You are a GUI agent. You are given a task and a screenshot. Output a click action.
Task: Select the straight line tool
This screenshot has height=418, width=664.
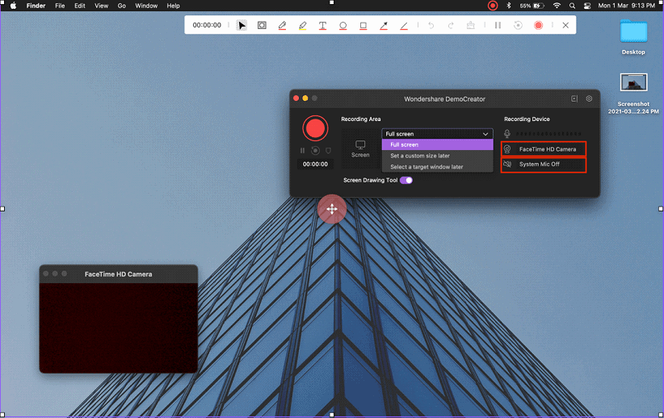click(404, 25)
